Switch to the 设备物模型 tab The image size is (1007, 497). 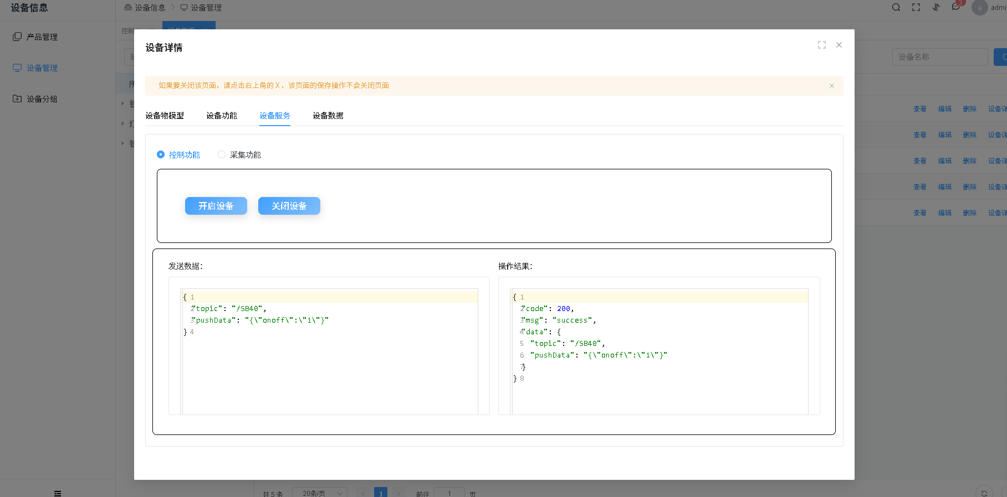[165, 116]
